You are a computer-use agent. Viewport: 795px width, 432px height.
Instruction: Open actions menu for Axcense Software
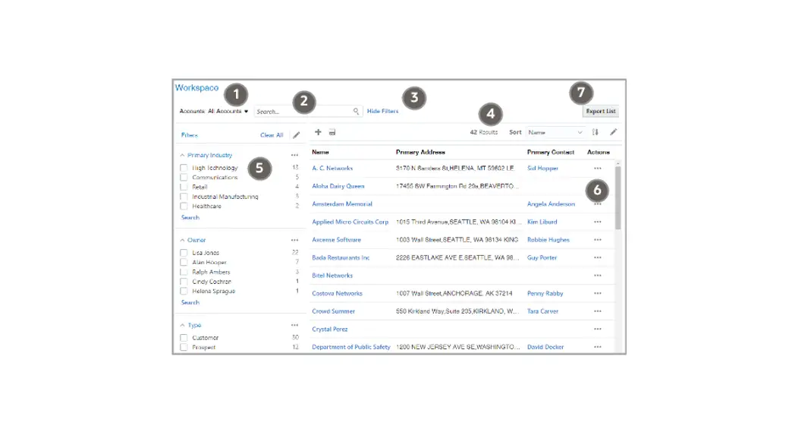[x=598, y=240]
